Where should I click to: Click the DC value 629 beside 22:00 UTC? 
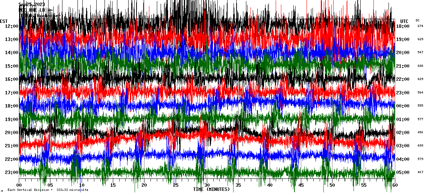coord(420,79)
